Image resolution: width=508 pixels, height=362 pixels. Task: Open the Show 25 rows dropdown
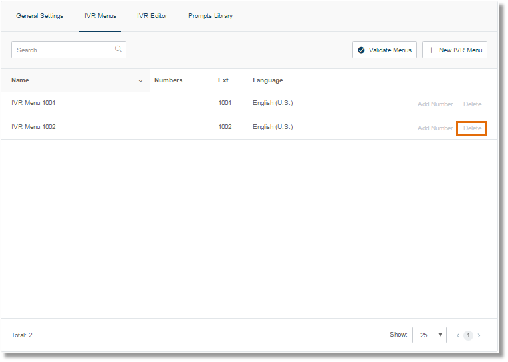(x=430, y=335)
